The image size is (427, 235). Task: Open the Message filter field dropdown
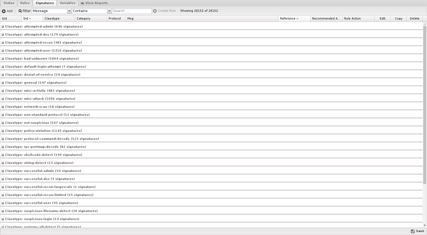click(69, 11)
